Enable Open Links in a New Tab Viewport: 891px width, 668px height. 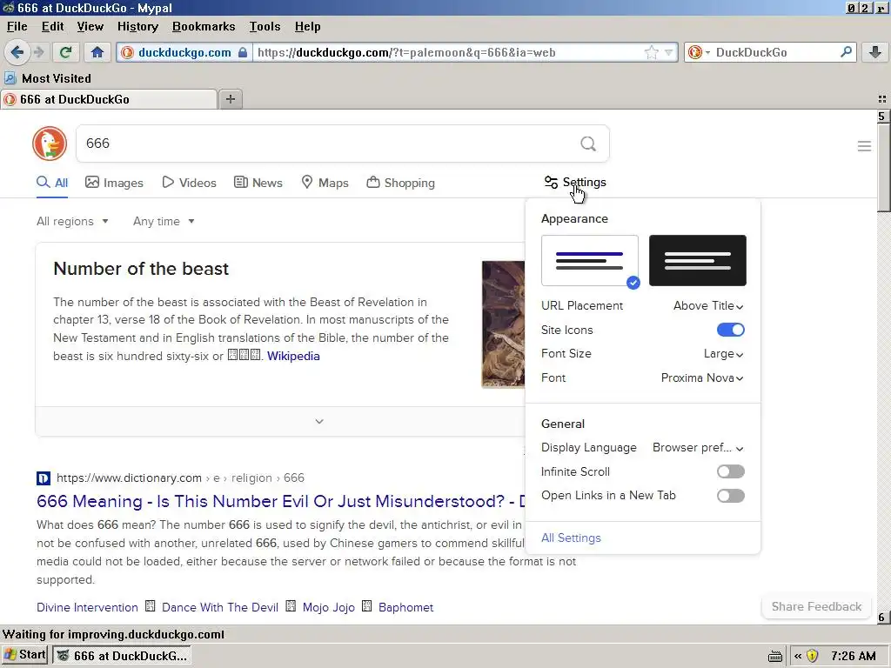tap(731, 496)
